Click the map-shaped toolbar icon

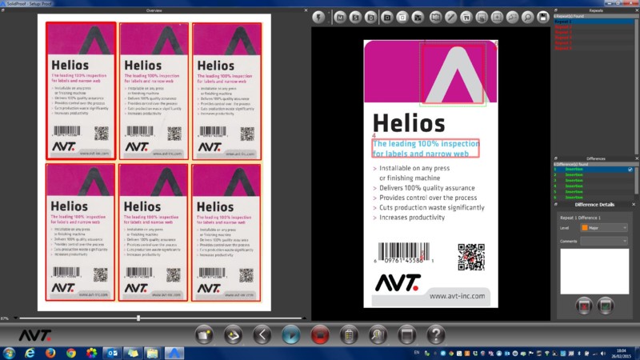point(436,17)
